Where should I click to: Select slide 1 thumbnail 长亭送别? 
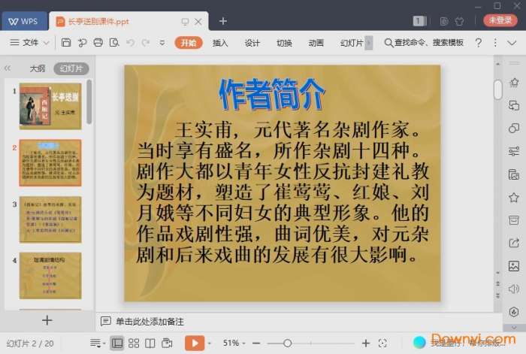[x=50, y=107]
